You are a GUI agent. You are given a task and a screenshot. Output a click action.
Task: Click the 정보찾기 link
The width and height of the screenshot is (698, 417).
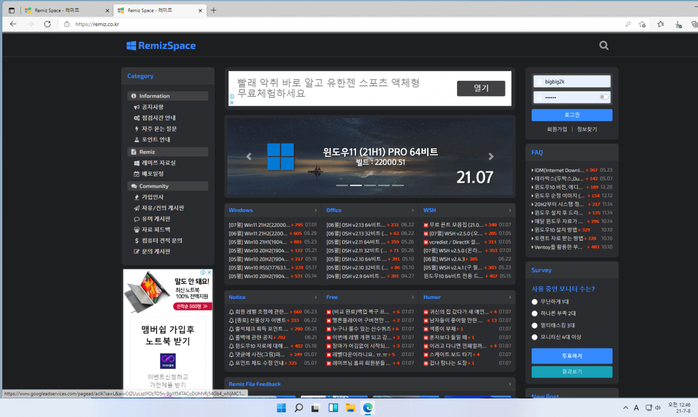coord(587,129)
